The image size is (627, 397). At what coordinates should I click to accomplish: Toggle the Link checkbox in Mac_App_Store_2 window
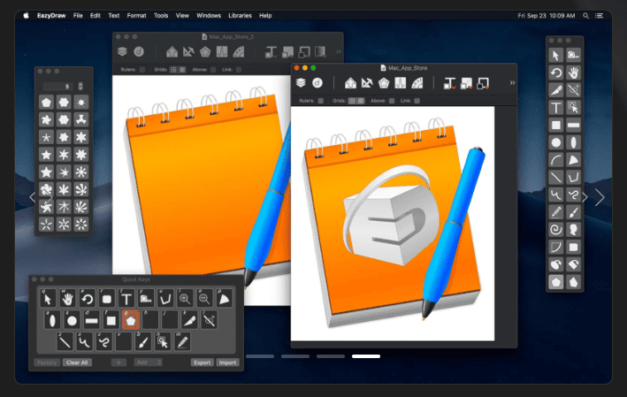[x=239, y=70]
